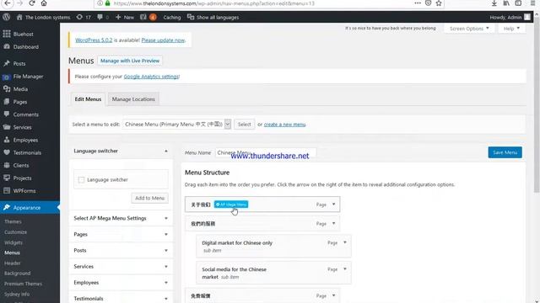The height and width of the screenshot is (303, 540).
Task: Open the Help dropdown
Action: [511, 29]
